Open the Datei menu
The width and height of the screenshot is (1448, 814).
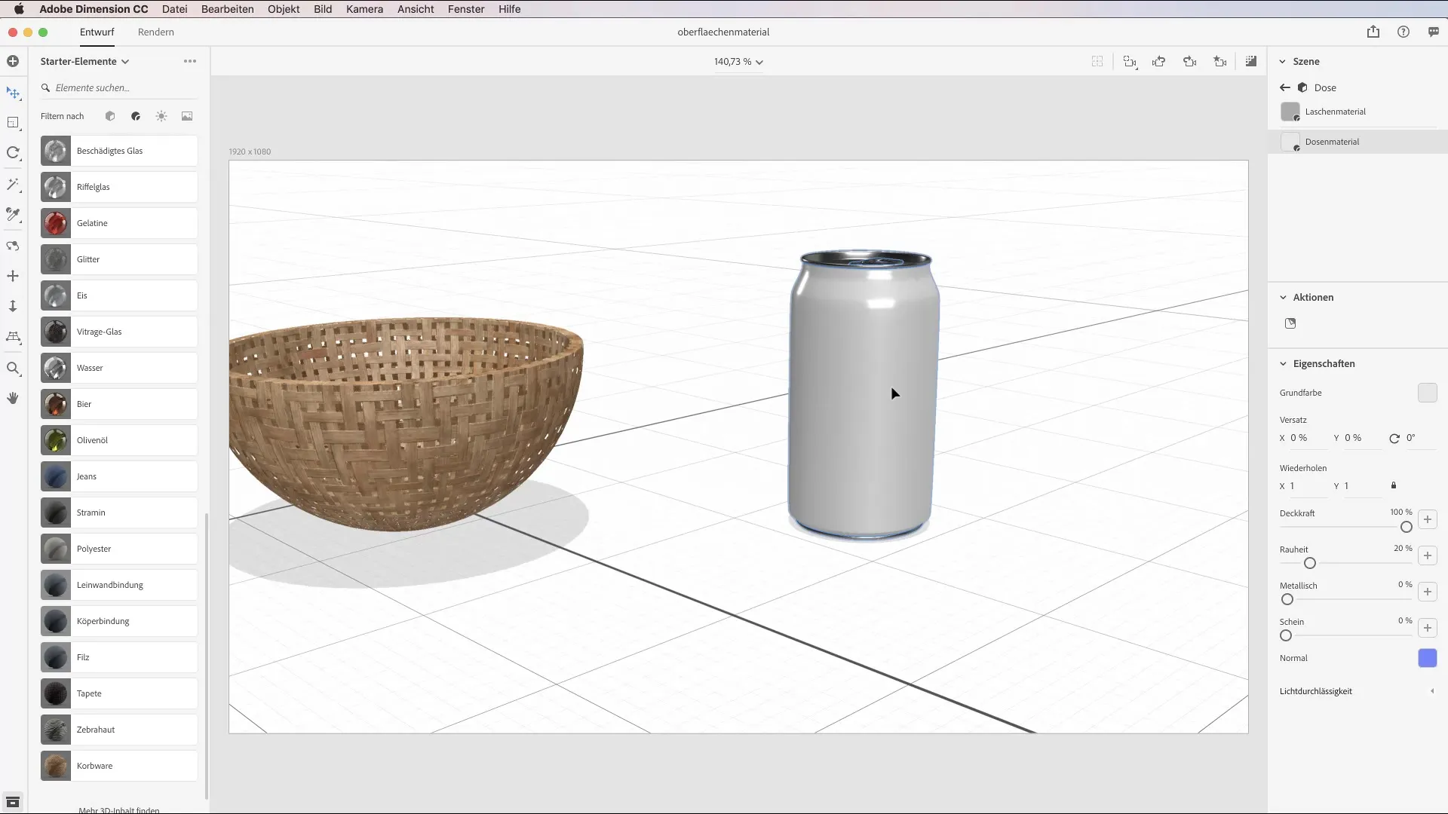(174, 9)
